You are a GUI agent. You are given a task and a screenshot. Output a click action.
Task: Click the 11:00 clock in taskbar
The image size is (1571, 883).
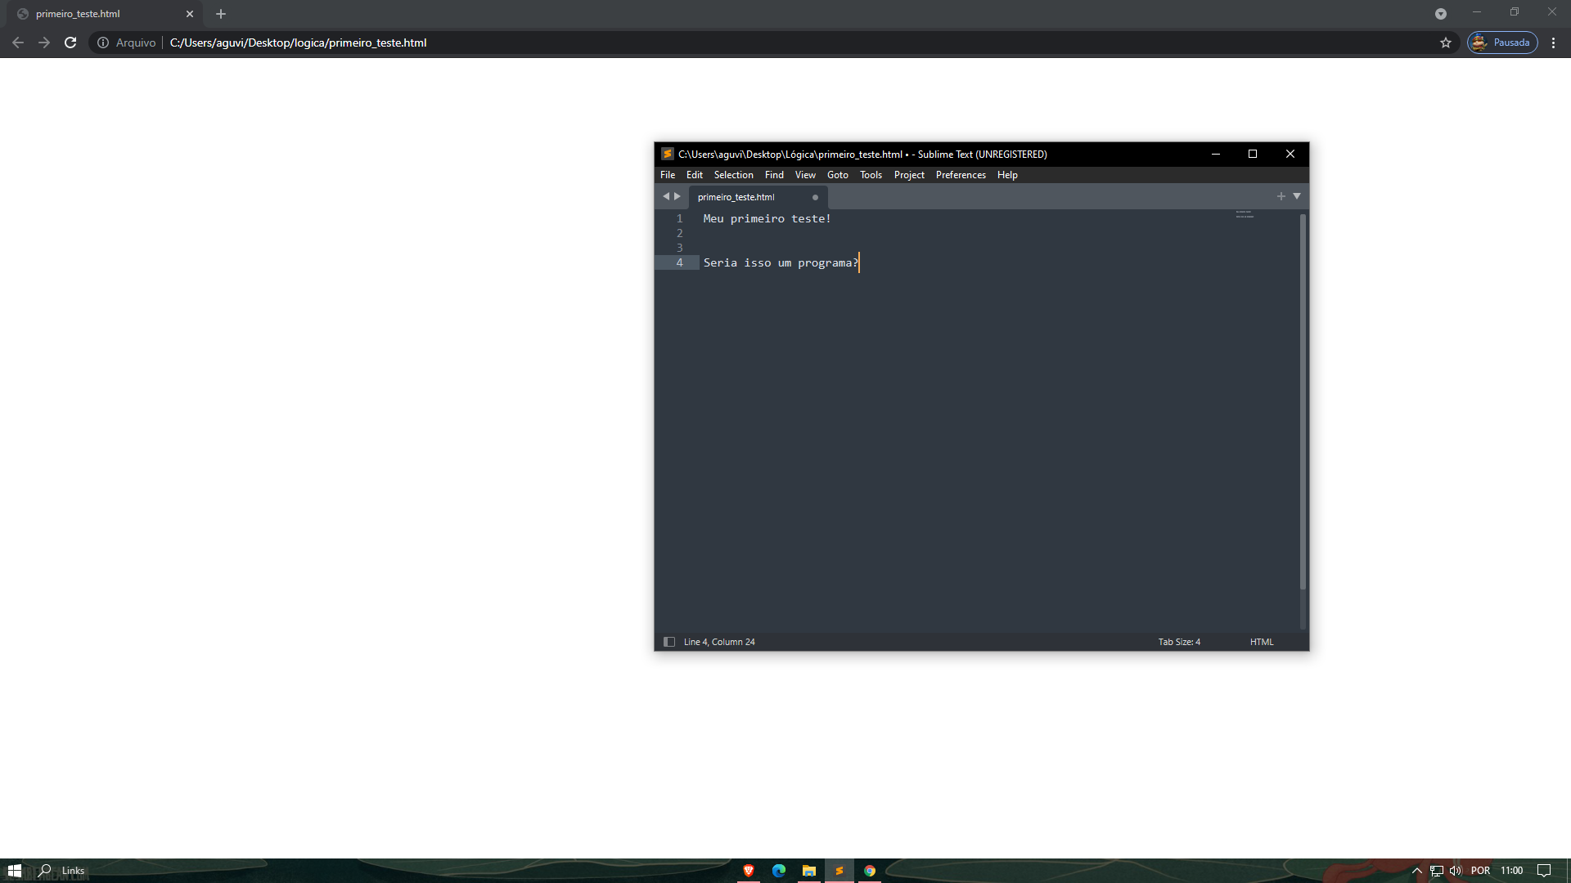[1511, 871]
